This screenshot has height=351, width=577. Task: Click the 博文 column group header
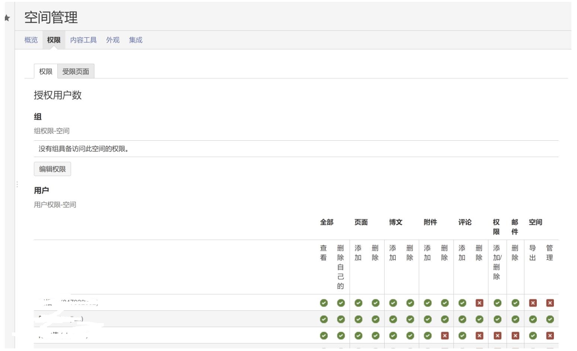(396, 222)
